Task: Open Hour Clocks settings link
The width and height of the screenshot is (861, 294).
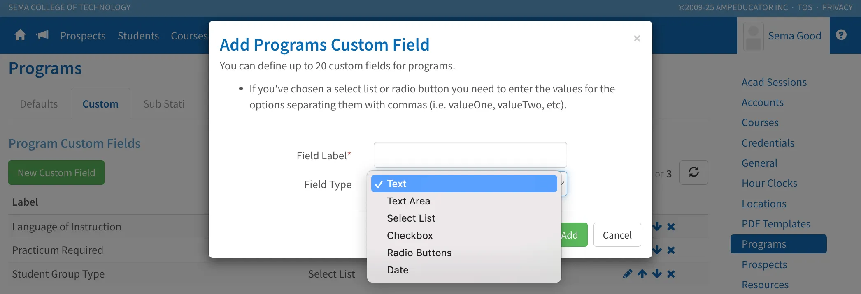Action: 769,183
